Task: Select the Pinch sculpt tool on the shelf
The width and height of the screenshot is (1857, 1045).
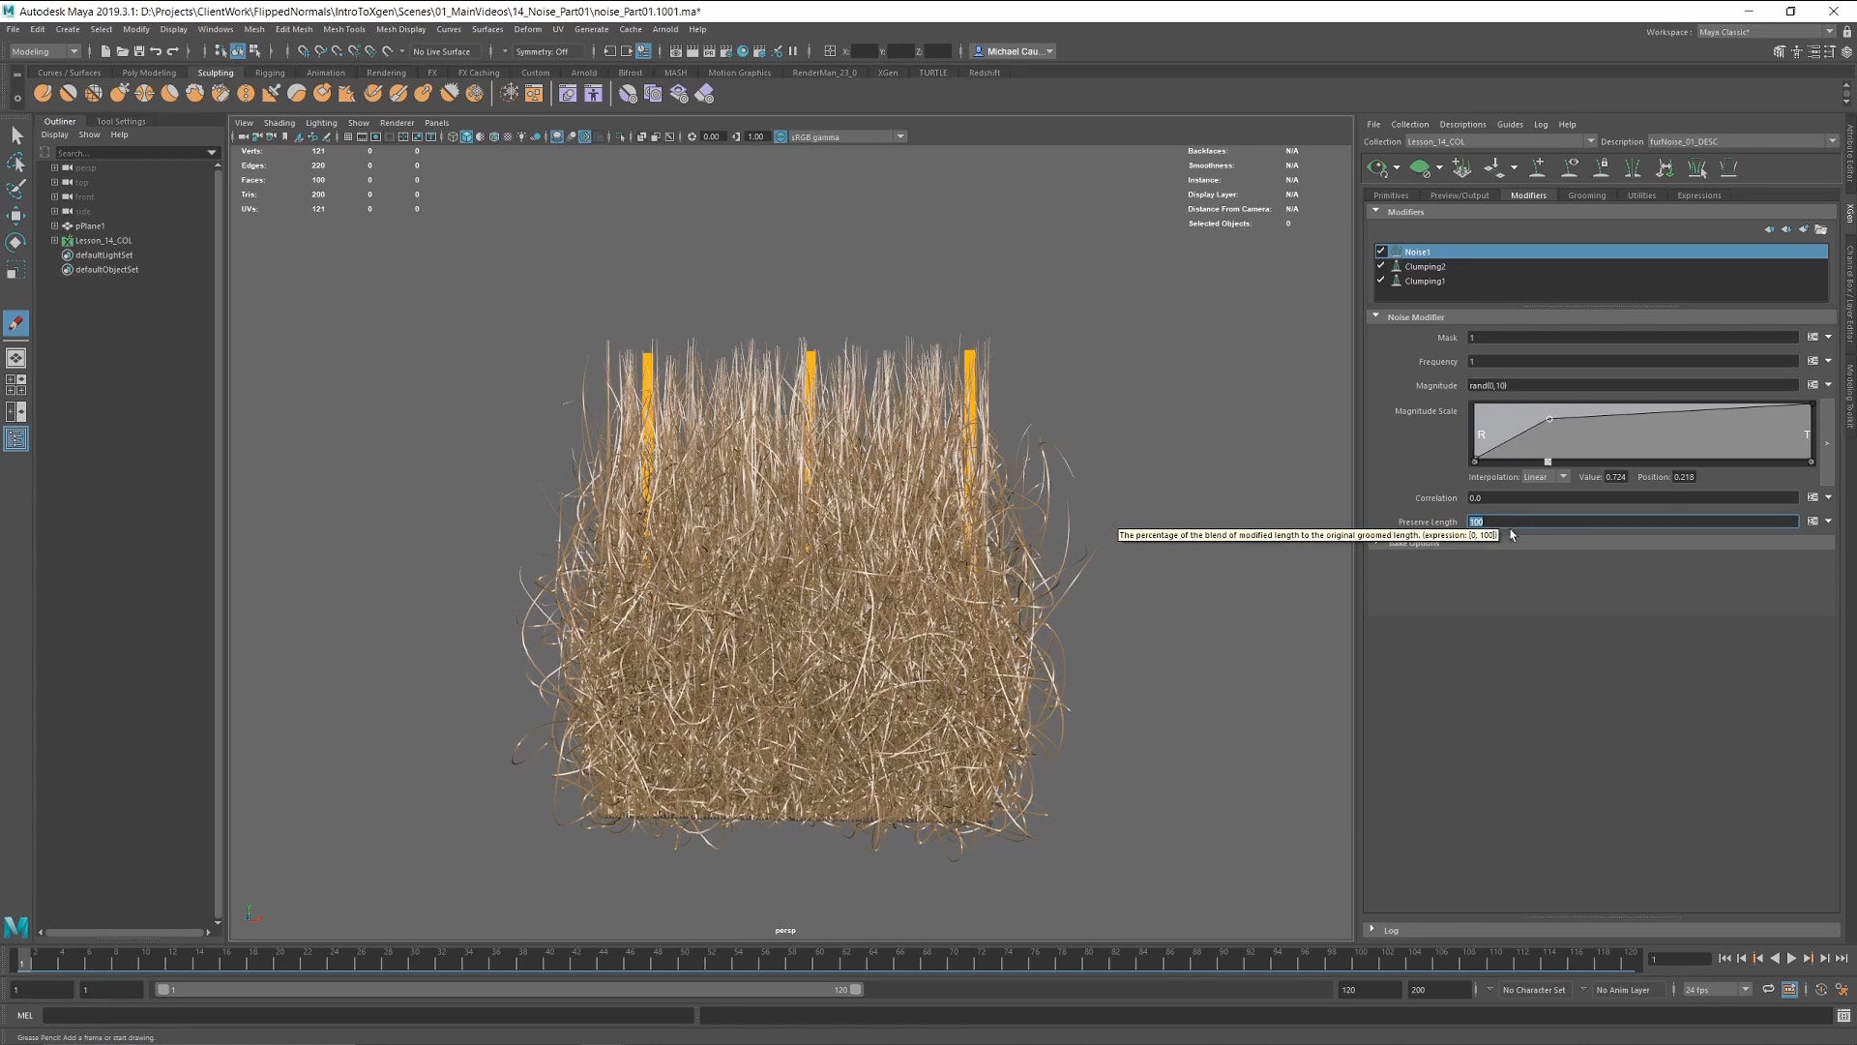Action: [144, 93]
